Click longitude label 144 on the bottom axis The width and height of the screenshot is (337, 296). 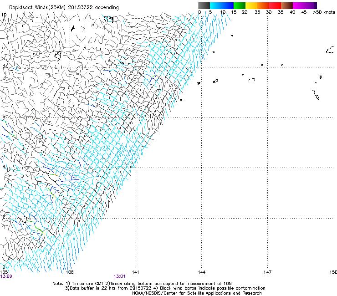[201, 272]
